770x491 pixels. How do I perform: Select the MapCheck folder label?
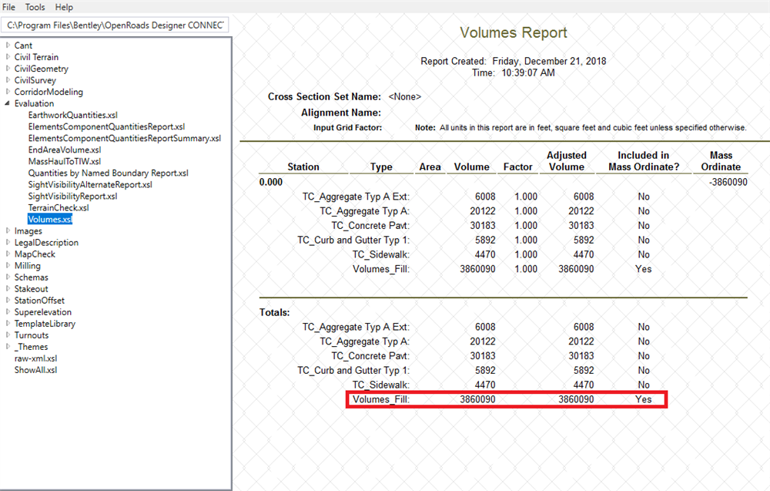[x=35, y=254]
